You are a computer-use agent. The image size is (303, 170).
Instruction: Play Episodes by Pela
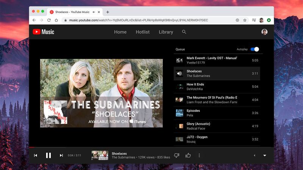coord(217,113)
